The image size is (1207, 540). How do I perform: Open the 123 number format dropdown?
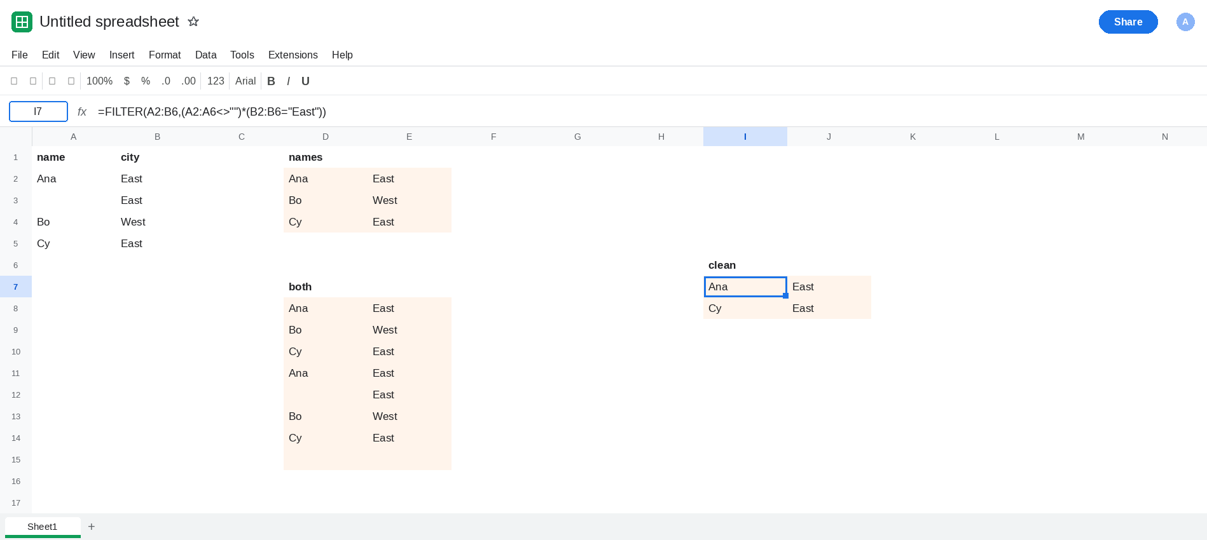click(x=216, y=81)
